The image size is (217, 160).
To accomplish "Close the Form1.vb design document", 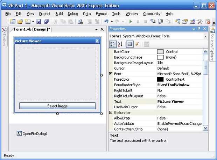I will click(x=102, y=29).
